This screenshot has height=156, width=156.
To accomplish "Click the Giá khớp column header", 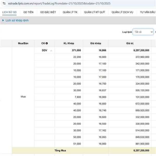I will click(96, 43).
